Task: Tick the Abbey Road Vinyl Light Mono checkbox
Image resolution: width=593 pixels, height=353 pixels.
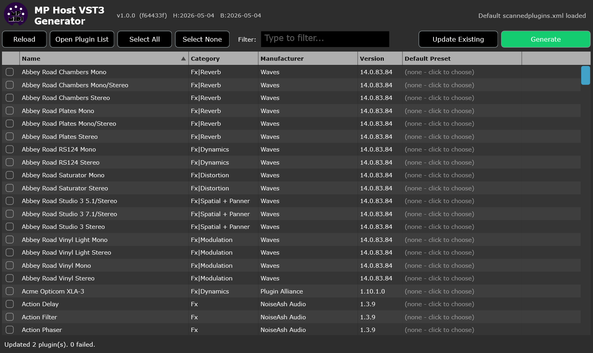Action: tap(10, 240)
